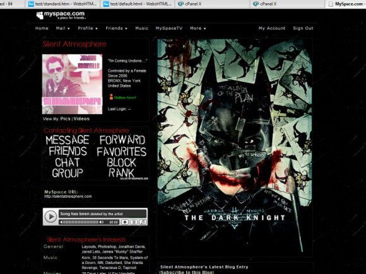Click the CHAT contact button
Screen dimensions: 366x274
pos(68,163)
